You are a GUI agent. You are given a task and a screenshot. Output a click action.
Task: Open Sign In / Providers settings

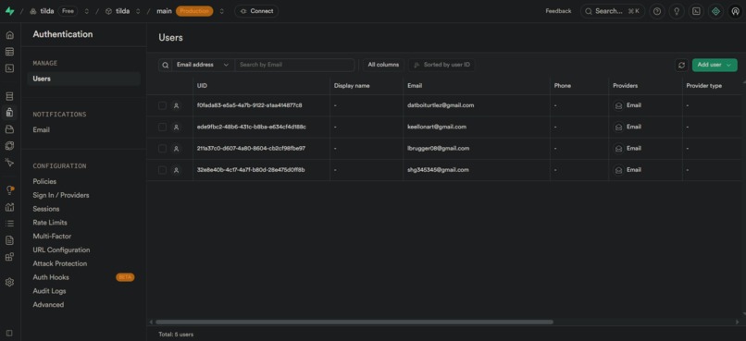click(60, 195)
